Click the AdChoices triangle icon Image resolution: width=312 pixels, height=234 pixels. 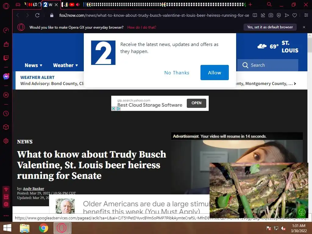[119, 109]
